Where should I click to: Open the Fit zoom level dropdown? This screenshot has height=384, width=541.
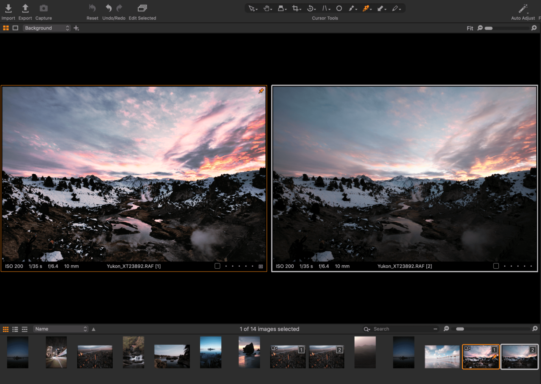[x=470, y=28]
